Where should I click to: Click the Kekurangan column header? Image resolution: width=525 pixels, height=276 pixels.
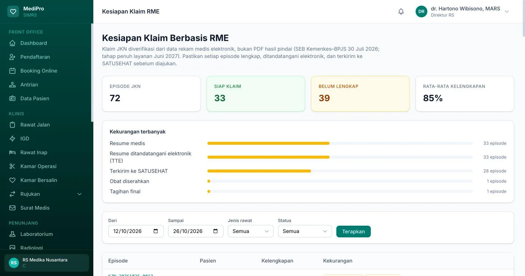coord(338,261)
